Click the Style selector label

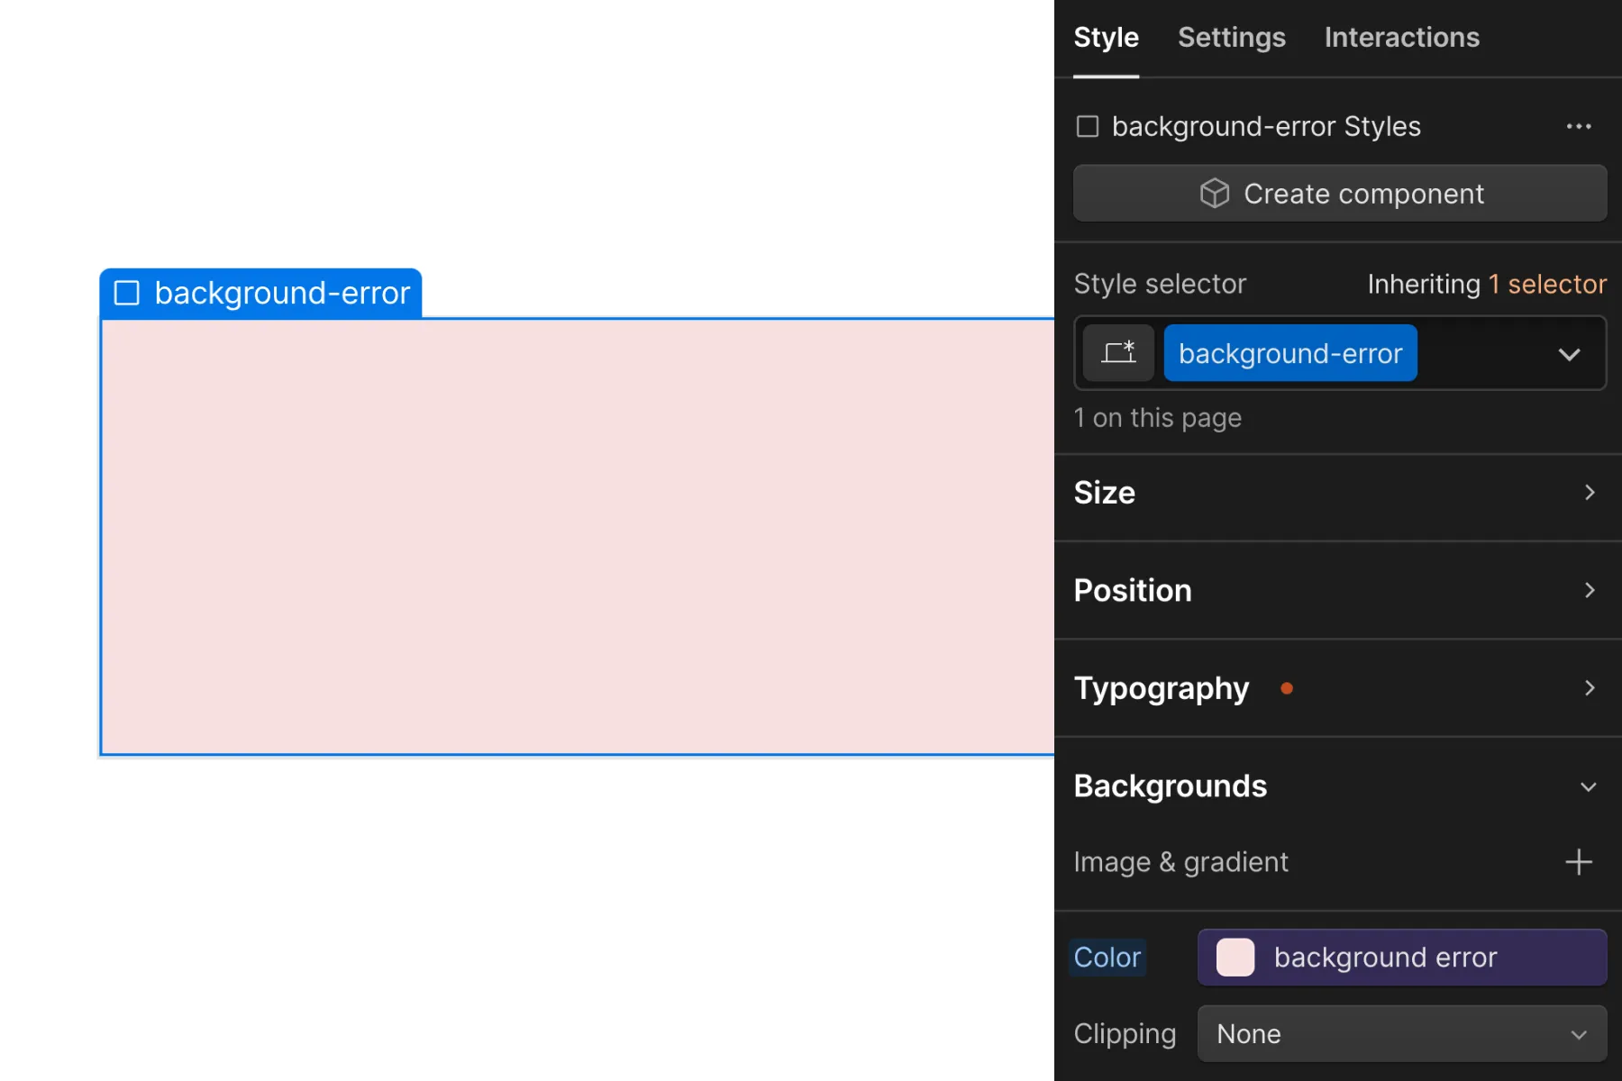(1160, 285)
